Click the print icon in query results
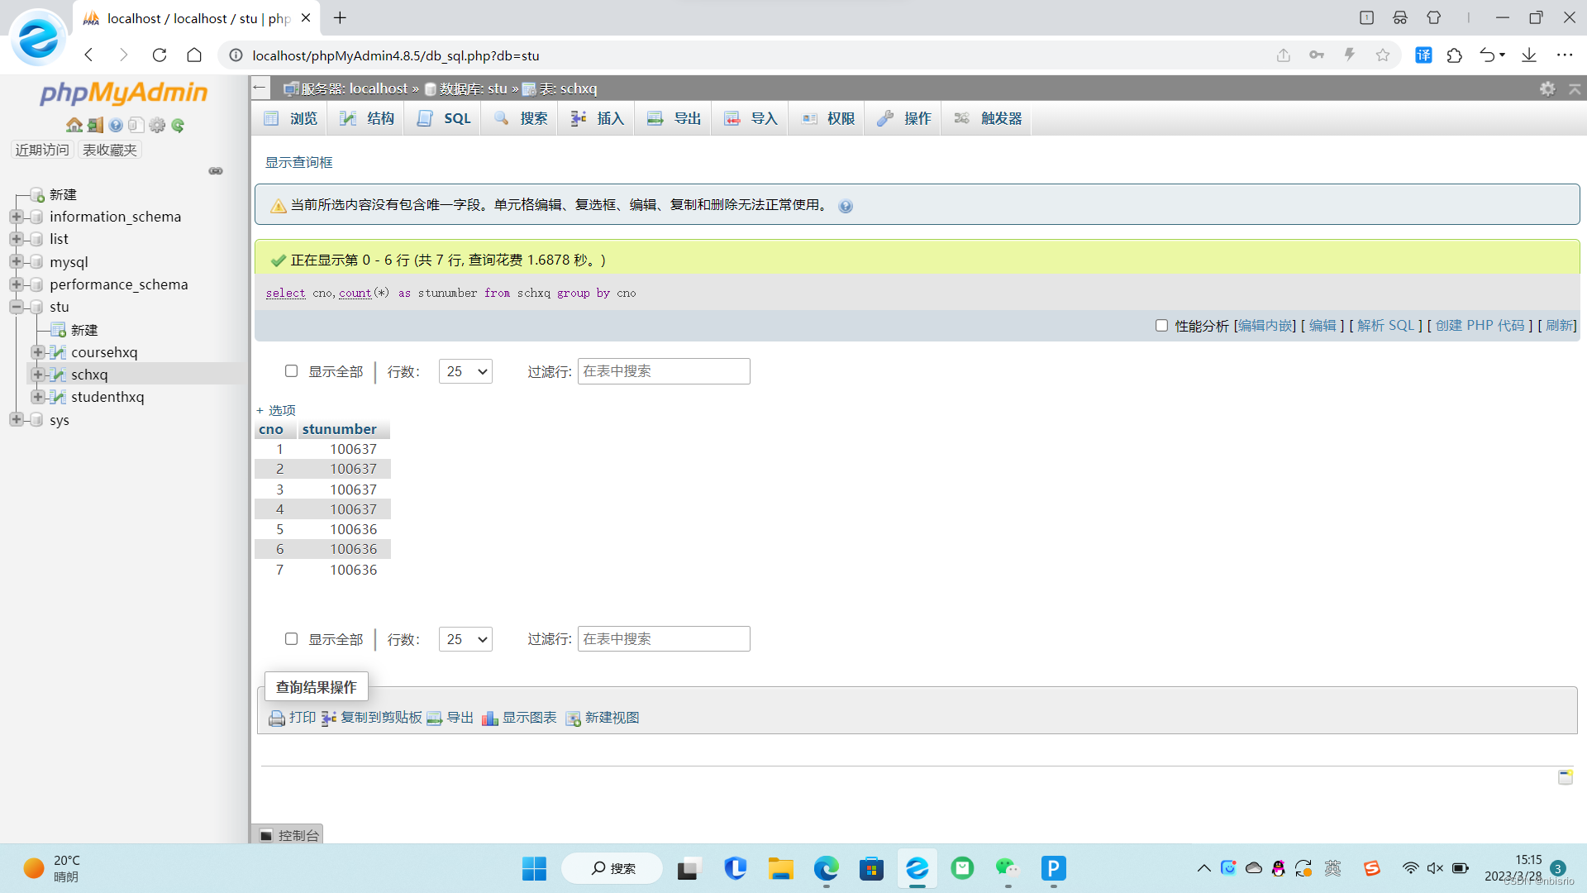This screenshot has width=1587, height=893. pos(277,718)
